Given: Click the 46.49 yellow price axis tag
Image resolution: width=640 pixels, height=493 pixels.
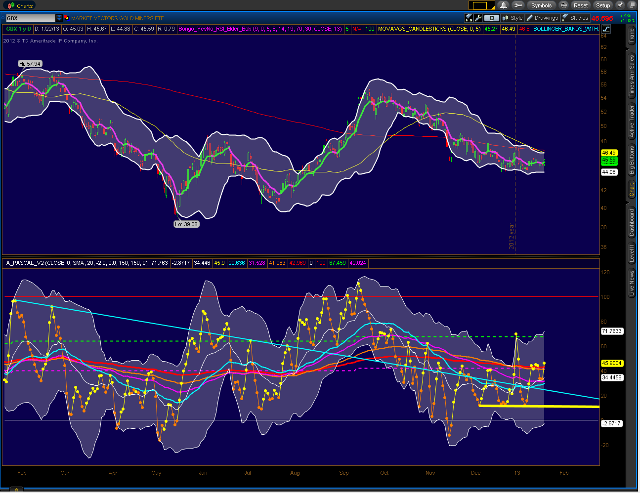Looking at the screenshot, I should [609, 153].
